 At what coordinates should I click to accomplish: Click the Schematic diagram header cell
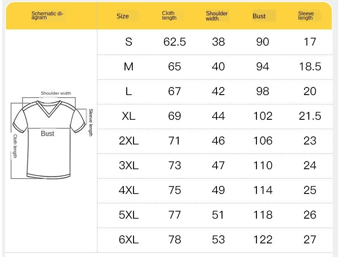pyautogui.click(x=48, y=16)
